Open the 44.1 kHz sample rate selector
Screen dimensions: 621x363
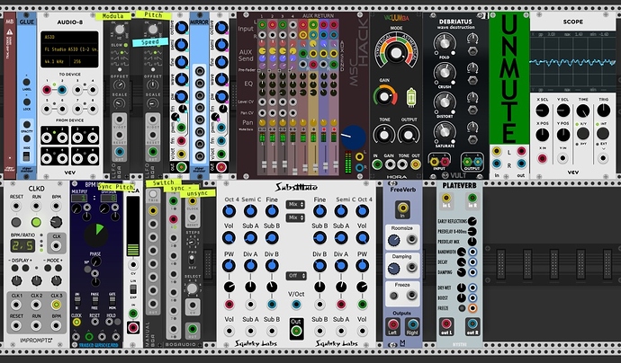point(55,62)
